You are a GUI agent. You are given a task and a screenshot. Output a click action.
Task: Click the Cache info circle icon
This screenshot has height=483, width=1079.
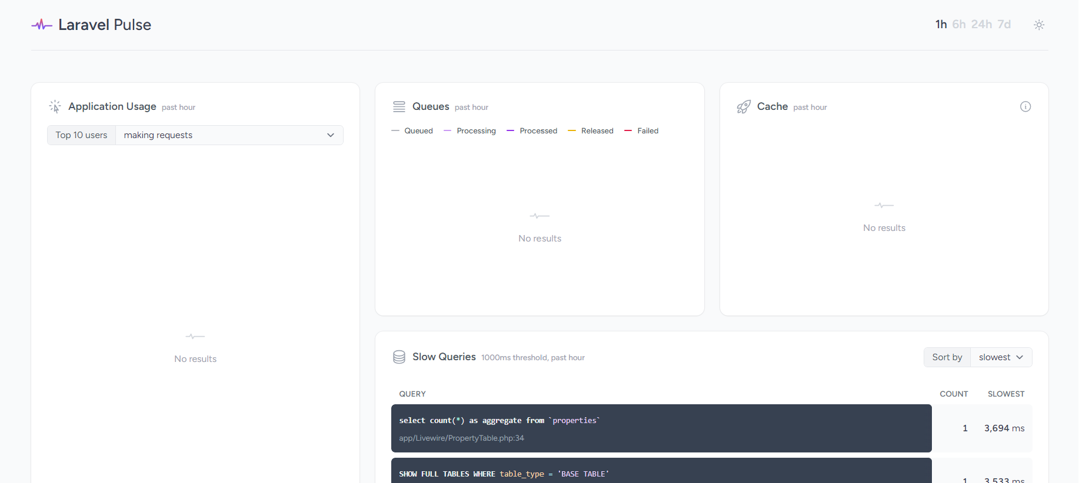point(1025,106)
